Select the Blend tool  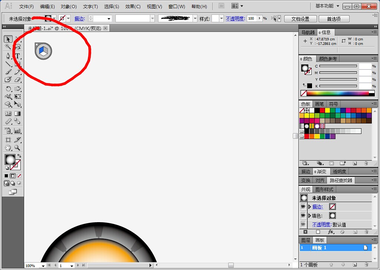click(17, 121)
